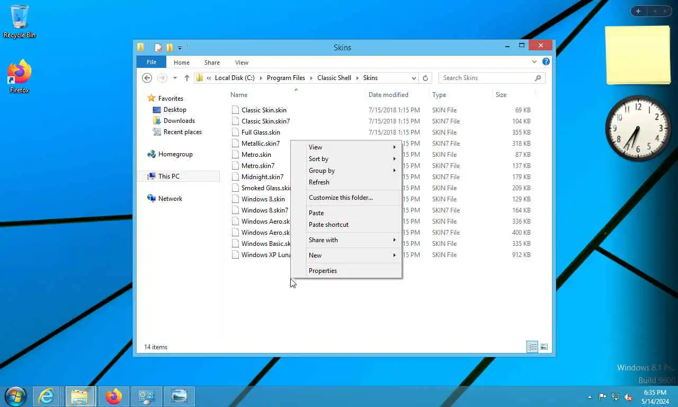This screenshot has height=407, width=678.
Task: Click the desktop clock gadget
Action: [x=638, y=128]
